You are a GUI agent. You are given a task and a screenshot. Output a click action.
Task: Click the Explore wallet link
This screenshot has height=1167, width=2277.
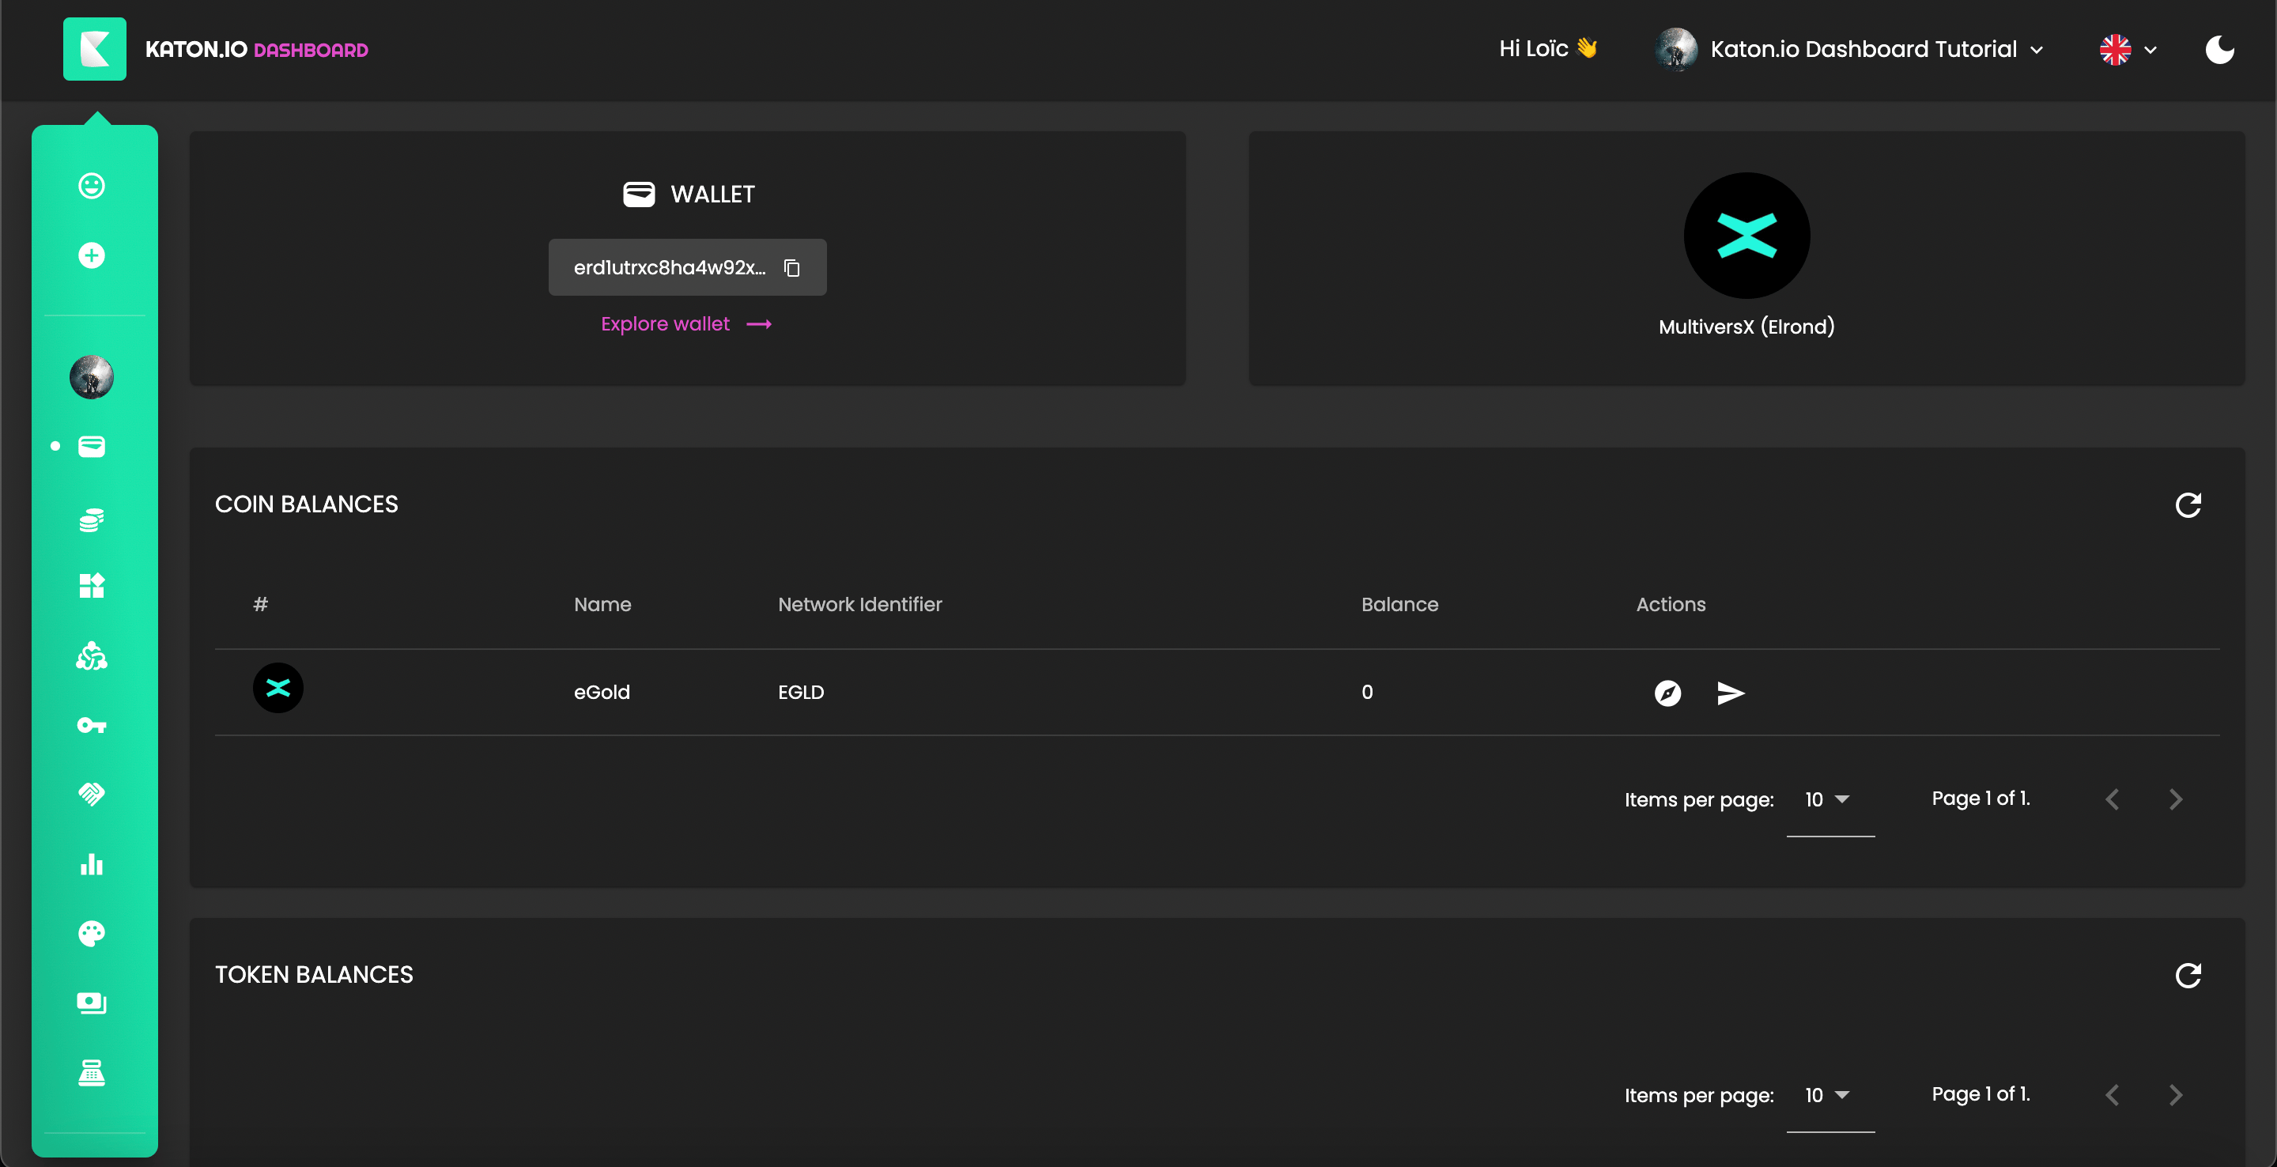click(x=686, y=324)
